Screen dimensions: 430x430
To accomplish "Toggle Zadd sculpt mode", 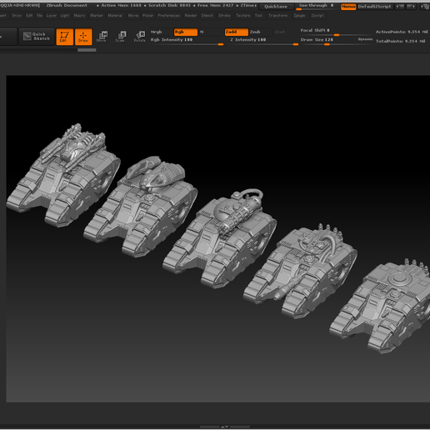I will click(237, 32).
